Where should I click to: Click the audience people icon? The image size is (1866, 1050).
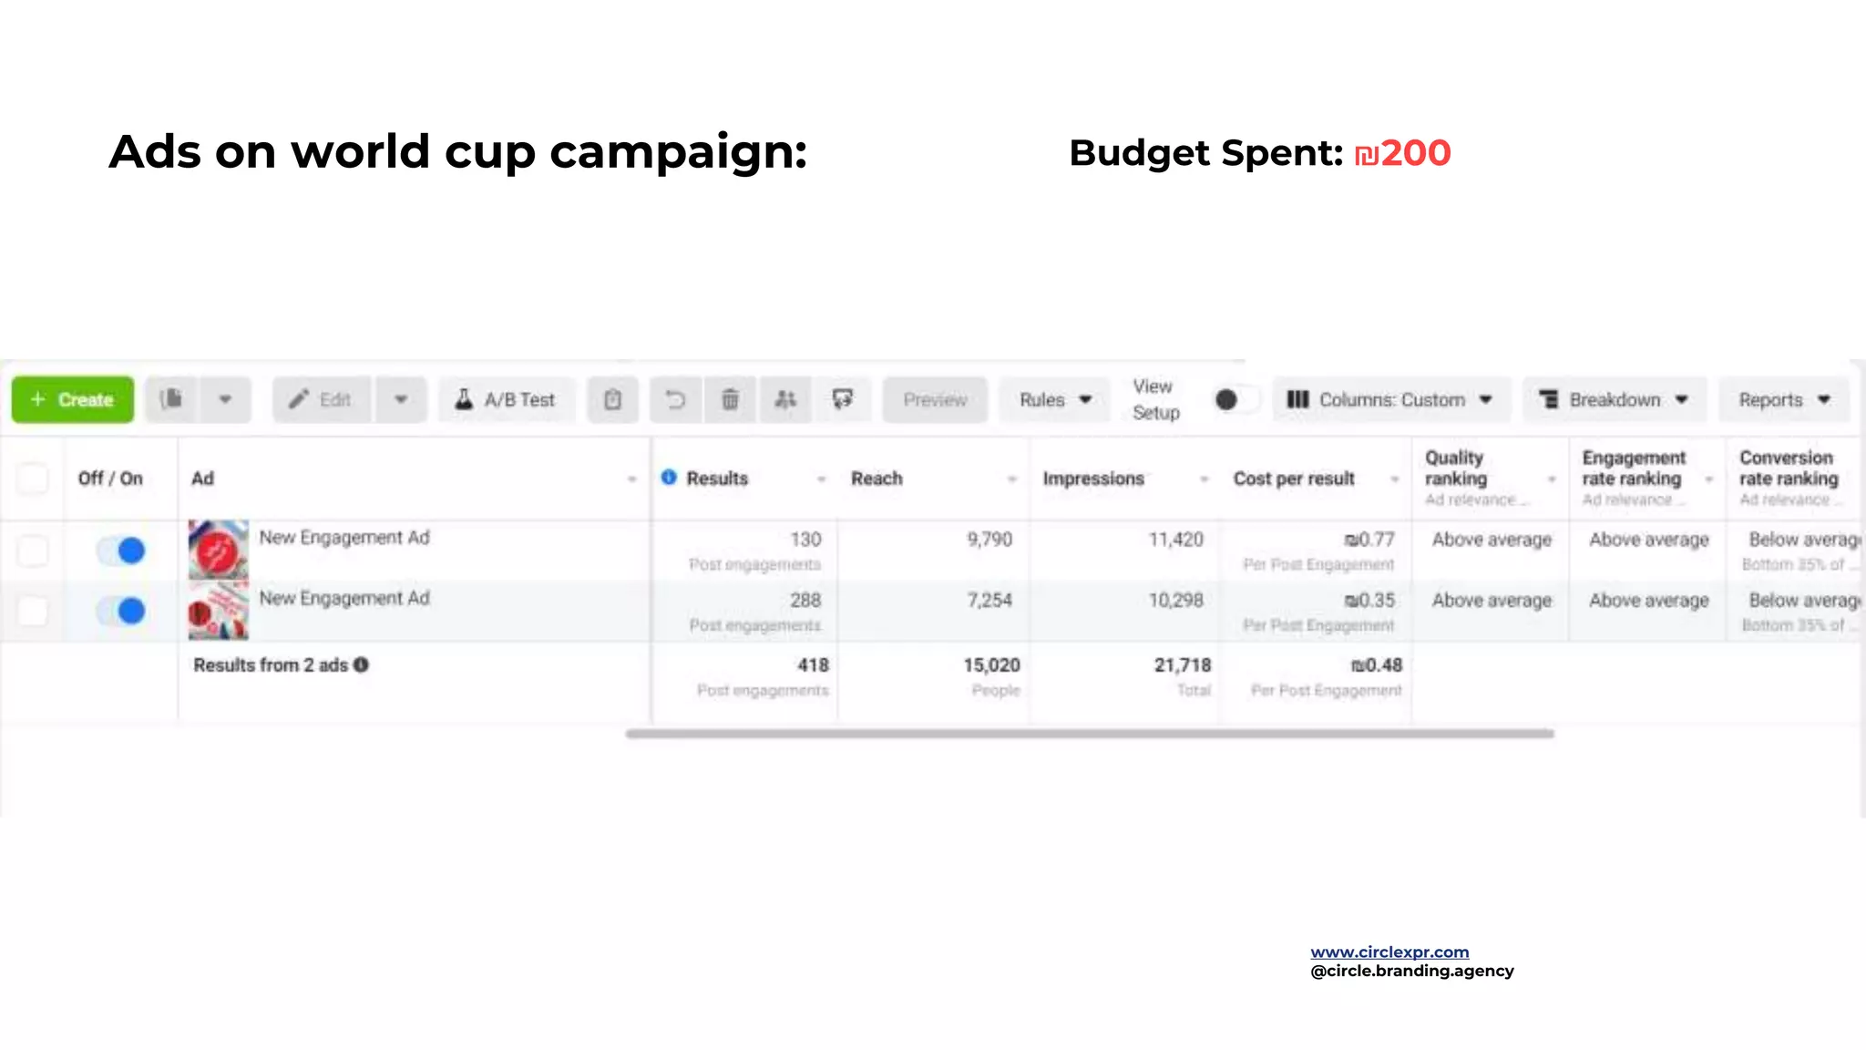coord(785,399)
